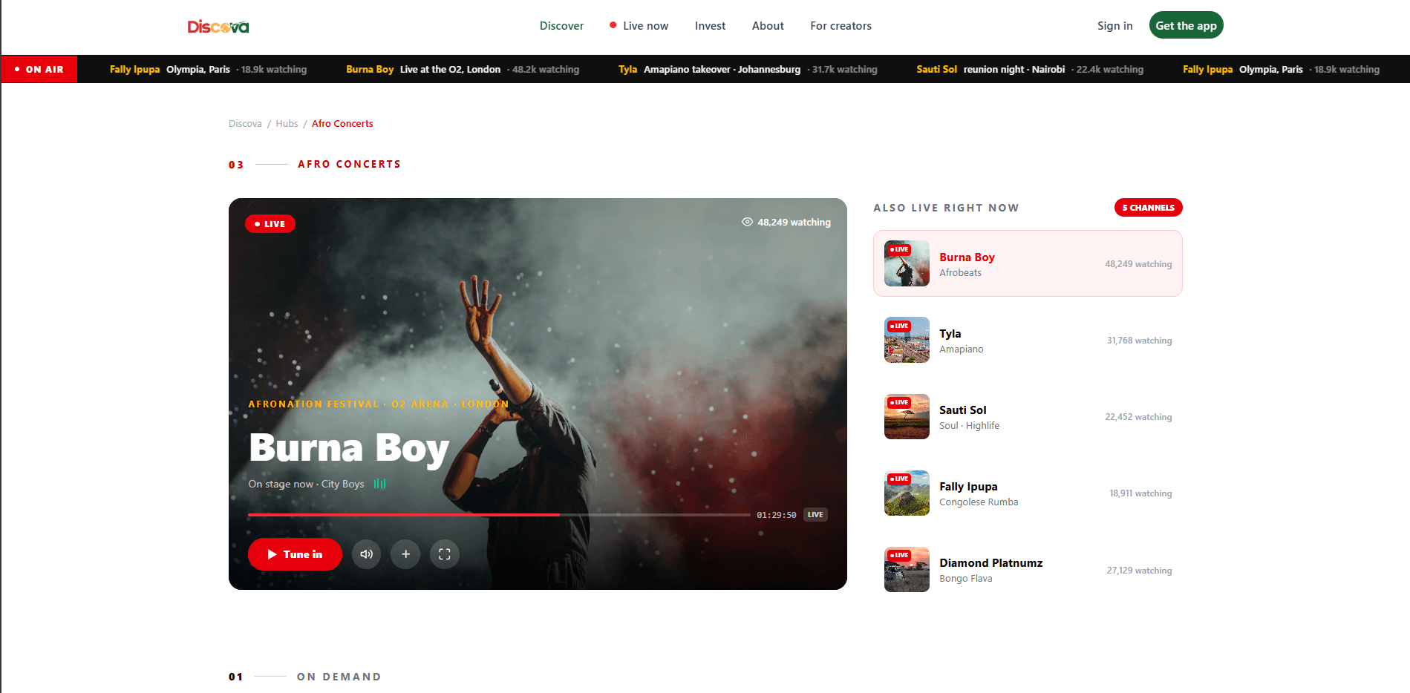This screenshot has width=1410, height=693.
Task: Open the About page
Action: pyautogui.click(x=768, y=26)
